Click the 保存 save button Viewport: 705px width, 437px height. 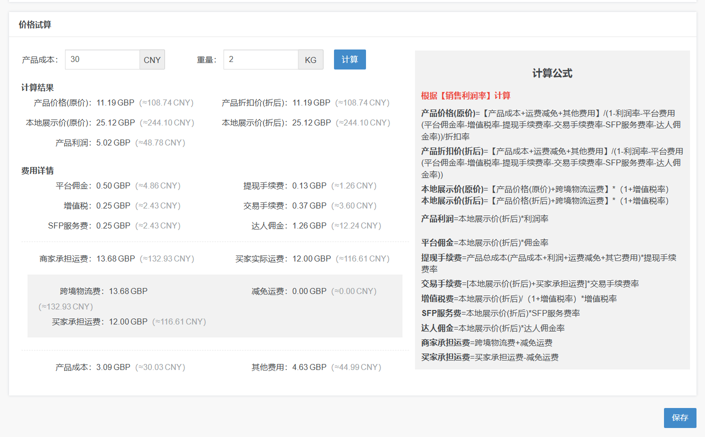pos(679,417)
